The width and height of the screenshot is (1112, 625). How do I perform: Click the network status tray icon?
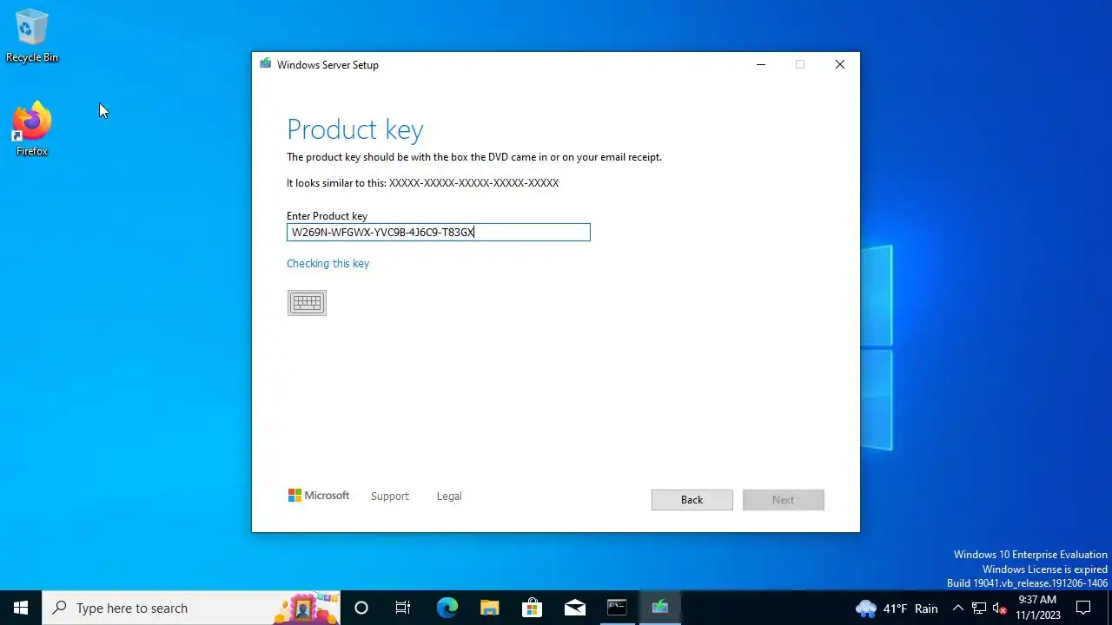[979, 609]
